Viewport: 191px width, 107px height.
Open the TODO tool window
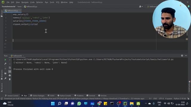(x=51, y=96)
